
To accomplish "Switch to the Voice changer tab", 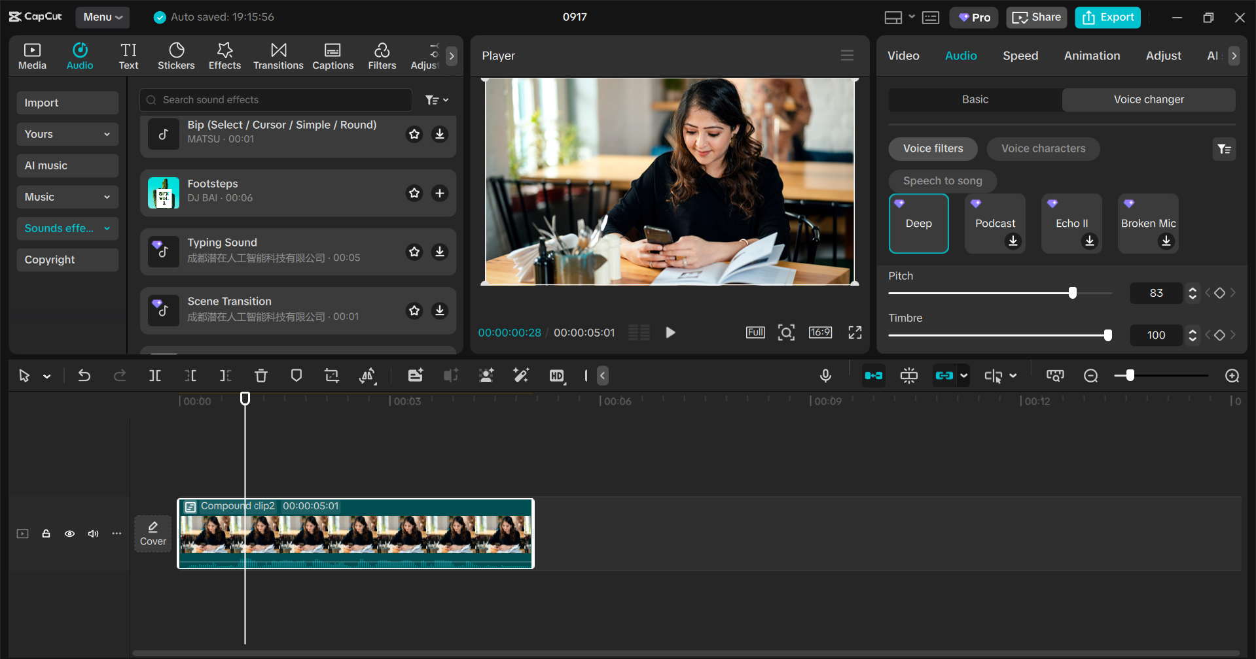I will tap(1148, 99).
